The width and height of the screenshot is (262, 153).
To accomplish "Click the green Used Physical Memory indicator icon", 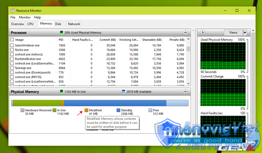I will 61,32.
